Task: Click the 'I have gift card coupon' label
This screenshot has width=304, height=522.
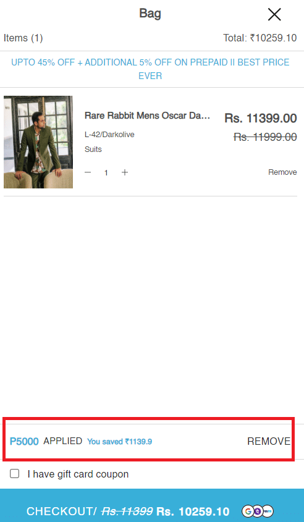Action: [x=78, y=474]
